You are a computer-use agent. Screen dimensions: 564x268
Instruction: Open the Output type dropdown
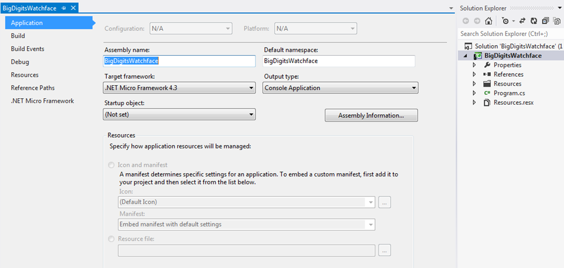pyautogui.click(x=340, y=88)
